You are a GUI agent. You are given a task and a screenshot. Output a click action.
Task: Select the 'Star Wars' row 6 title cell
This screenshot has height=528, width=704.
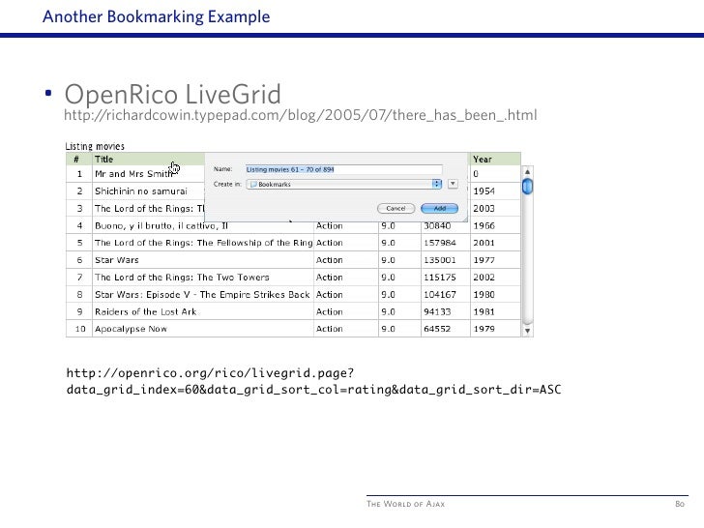click(117, 260)
